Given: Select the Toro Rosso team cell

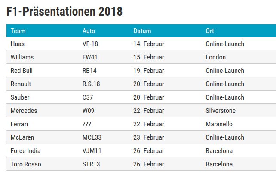Looking at the screenshot, I should point(26,164).
